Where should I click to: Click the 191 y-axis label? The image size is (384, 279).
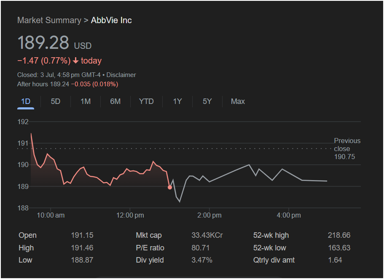[23, 143]
